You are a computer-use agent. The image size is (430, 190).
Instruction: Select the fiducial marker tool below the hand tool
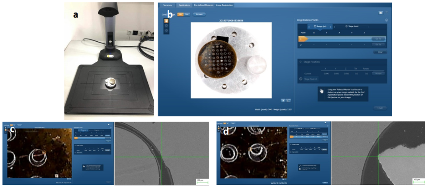click(166, 25)
